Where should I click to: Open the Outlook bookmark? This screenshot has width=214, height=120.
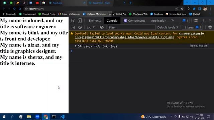click(x=195, y=14)
